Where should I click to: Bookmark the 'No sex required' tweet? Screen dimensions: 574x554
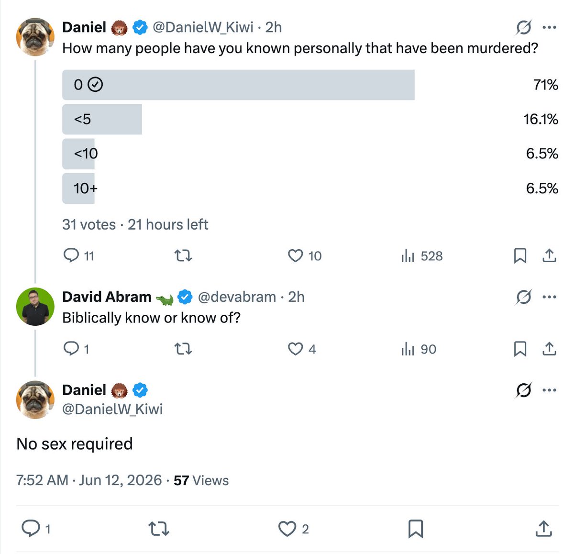[x=415, y=529]
